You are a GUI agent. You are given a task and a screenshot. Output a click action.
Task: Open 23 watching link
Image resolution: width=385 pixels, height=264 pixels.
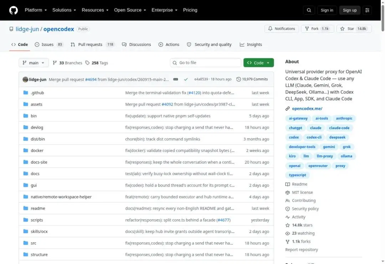tap(300, 233)
